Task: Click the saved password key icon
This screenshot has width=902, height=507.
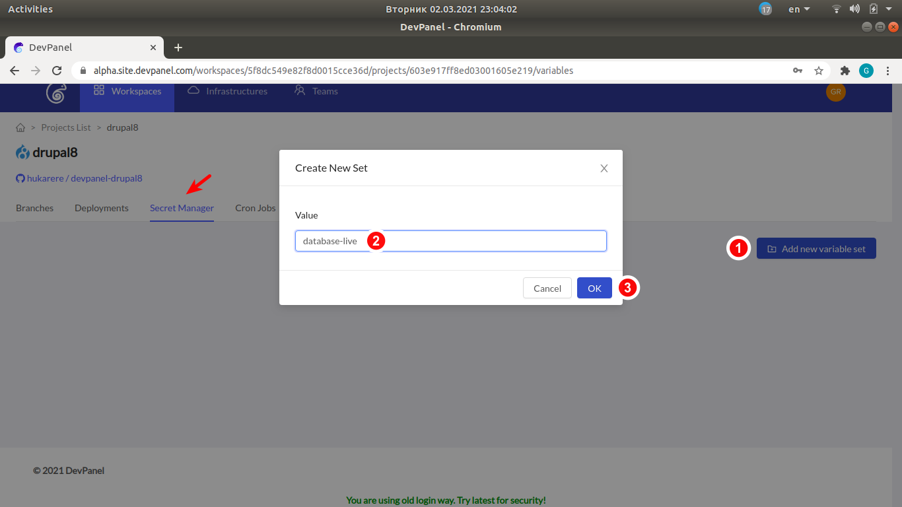Action: pyautogui.click(x=798, y=71)
